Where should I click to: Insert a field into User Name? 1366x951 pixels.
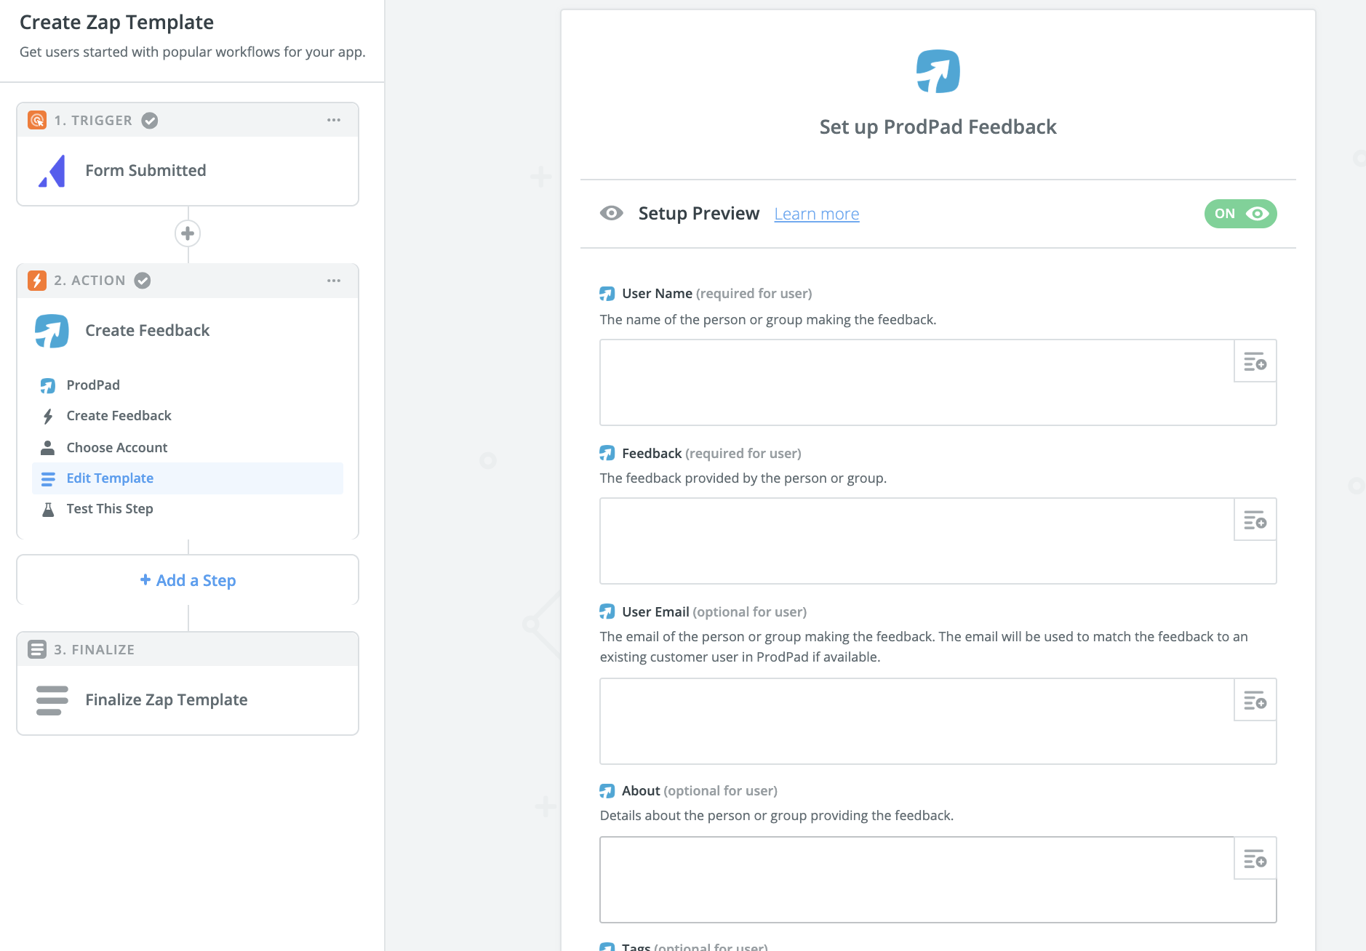(1255, 361)
